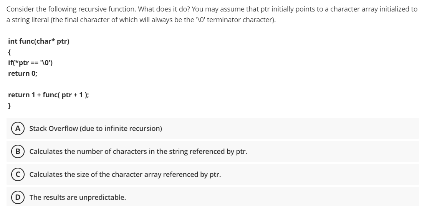Image resolution: width=432 pixels, height=206 pixels.
Task: Click the 'return 0;' code line
Action: [23, 74]
